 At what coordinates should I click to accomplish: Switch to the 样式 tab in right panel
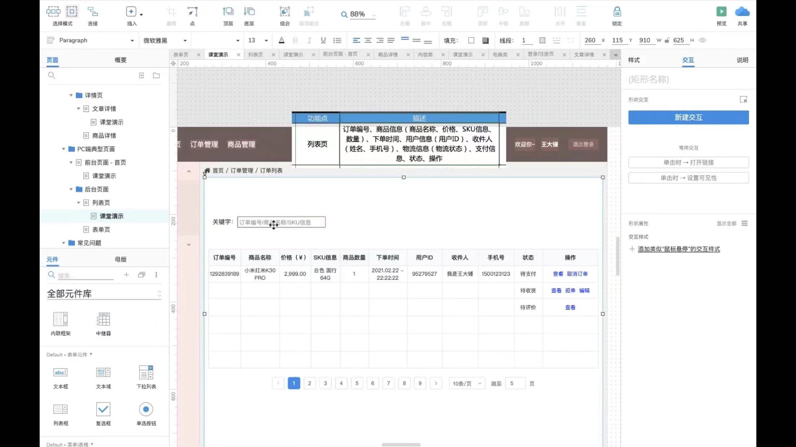click(634, 60)
